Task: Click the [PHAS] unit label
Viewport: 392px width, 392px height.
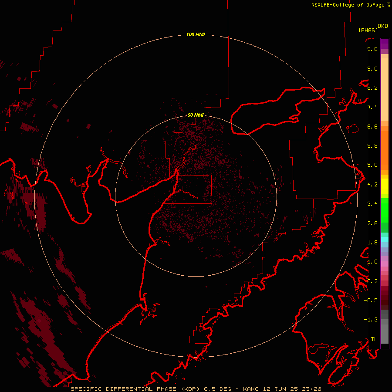Action: (x=368, y=30)
